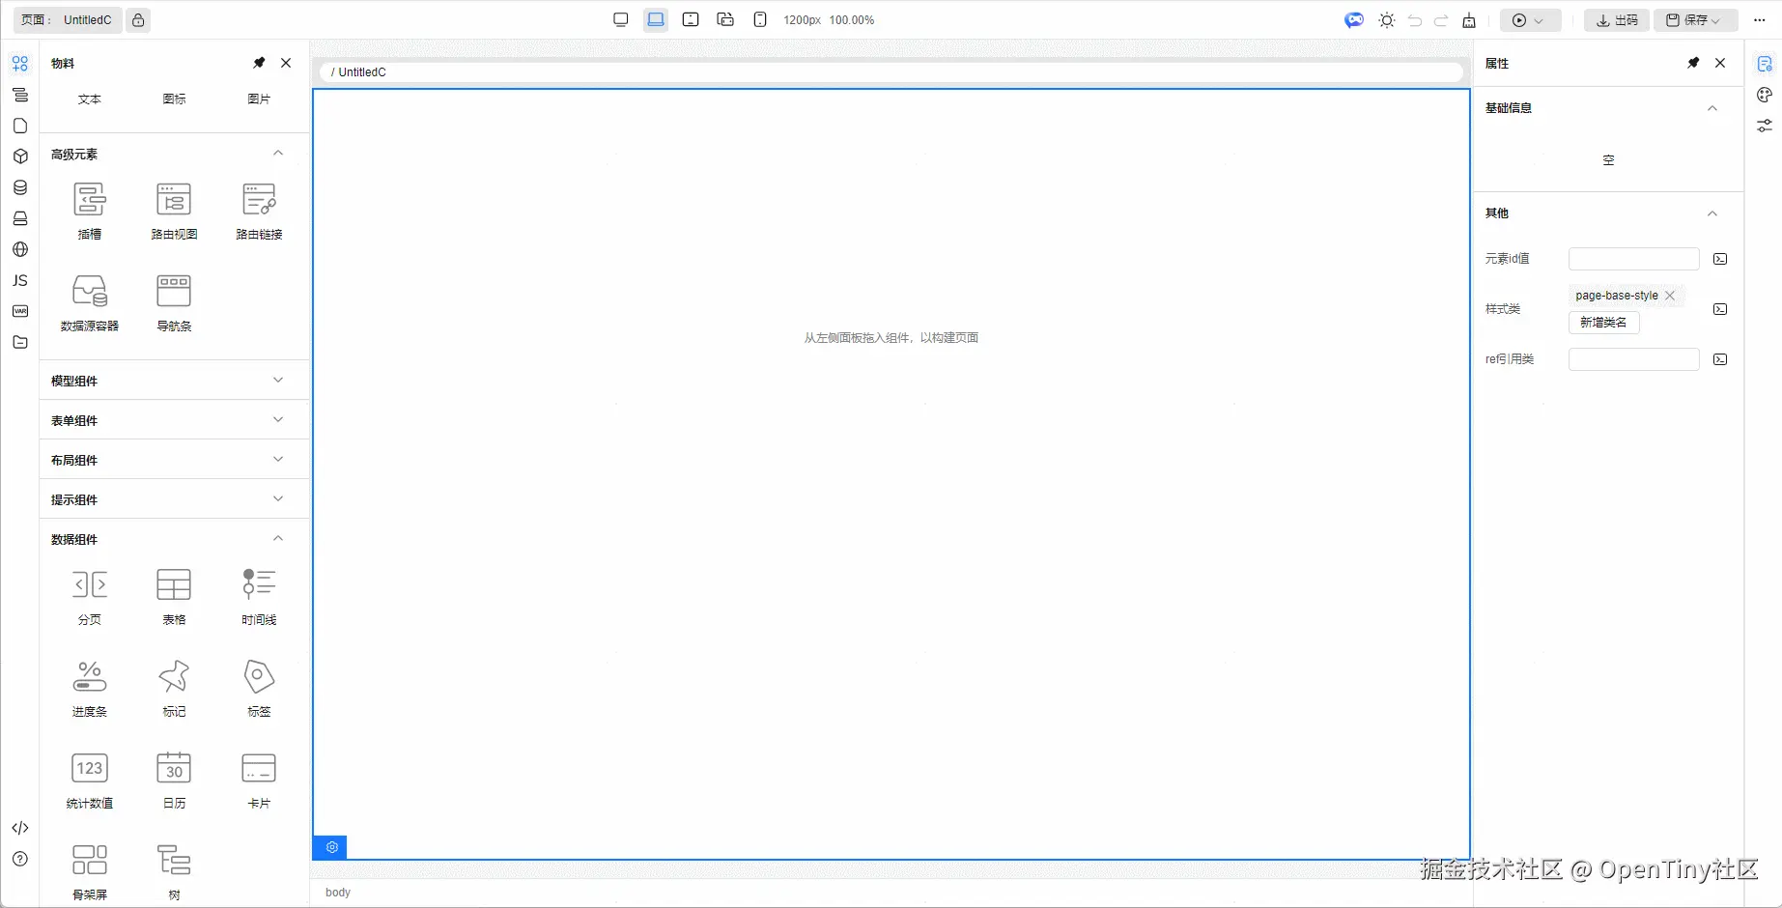Viewport: 1782px width, 908px height.
Task: Click the 新增类名 button
Action: (1603, 323)
